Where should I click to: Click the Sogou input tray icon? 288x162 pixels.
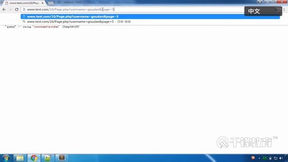pyautogui.click(x=253, y=158)
